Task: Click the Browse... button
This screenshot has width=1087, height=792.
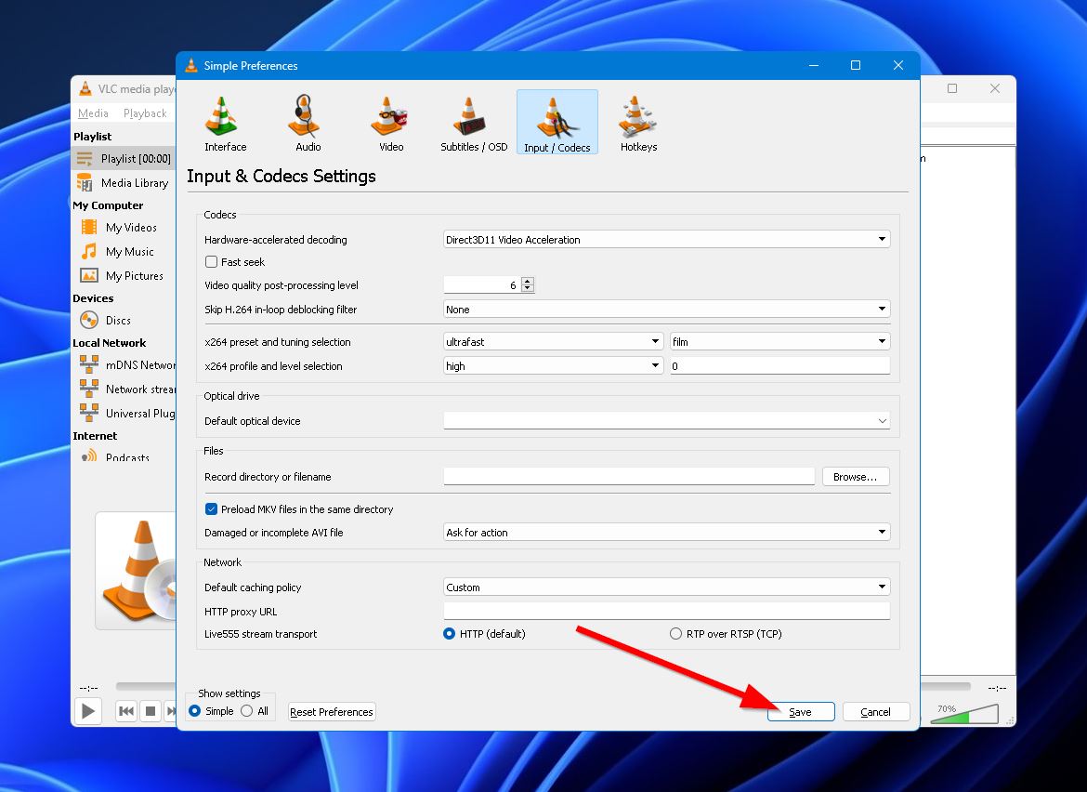Action: coord(855,477)
